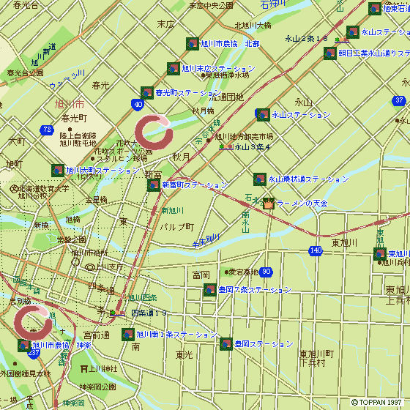
Task: Click the 豊岡７条ステーション station icon
Action: point(210,290)
